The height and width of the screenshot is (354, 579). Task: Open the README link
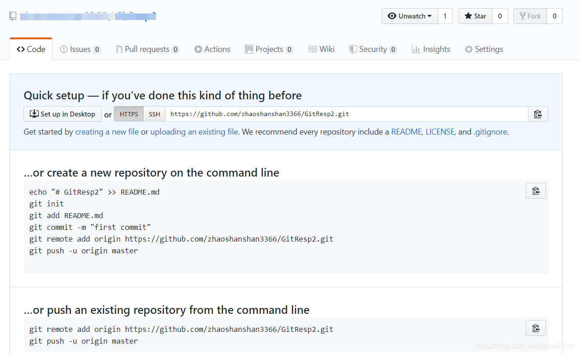click(406, 132)
